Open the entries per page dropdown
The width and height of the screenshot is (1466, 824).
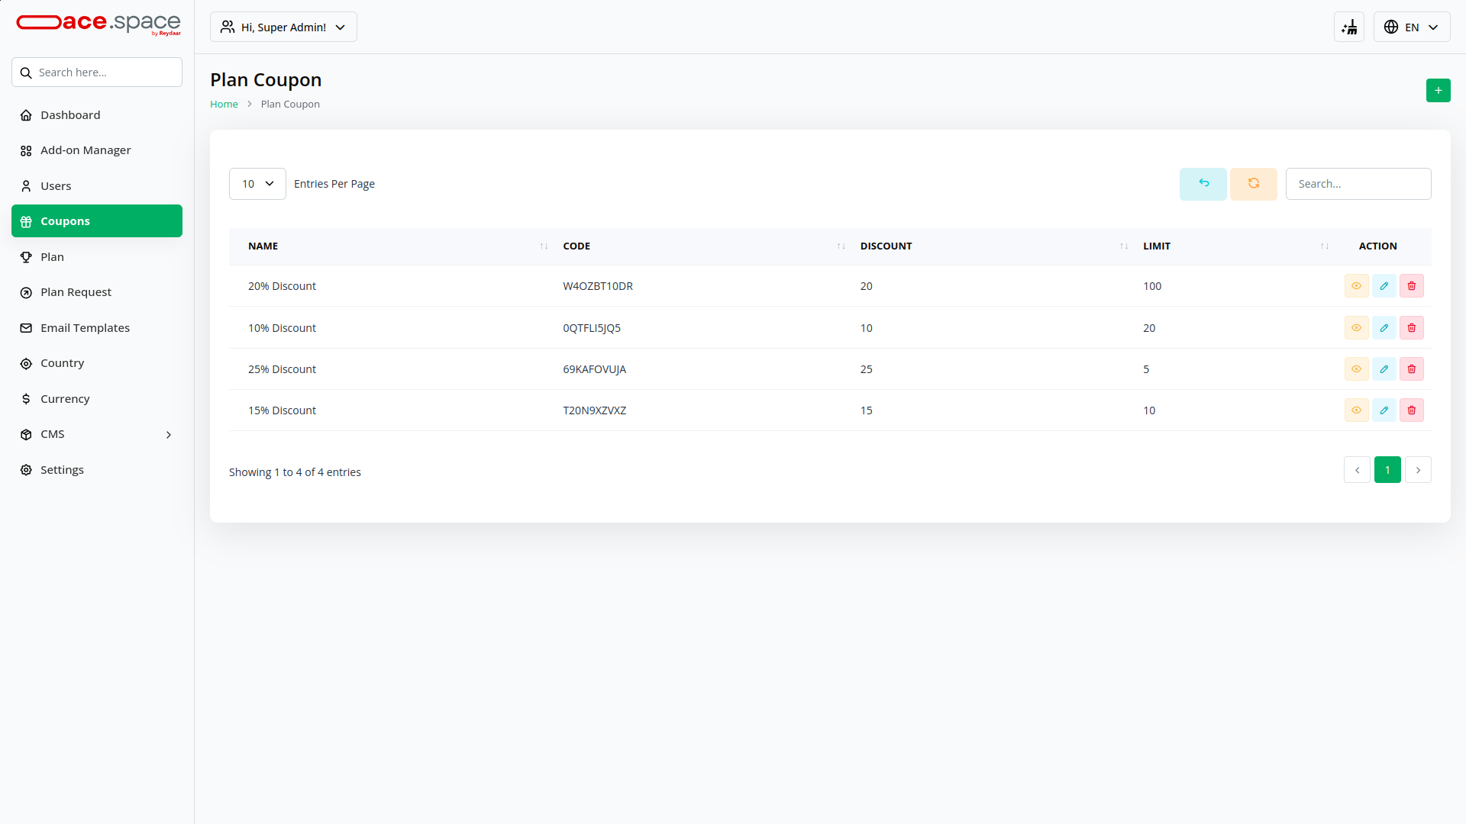click(x=257, y=184)
